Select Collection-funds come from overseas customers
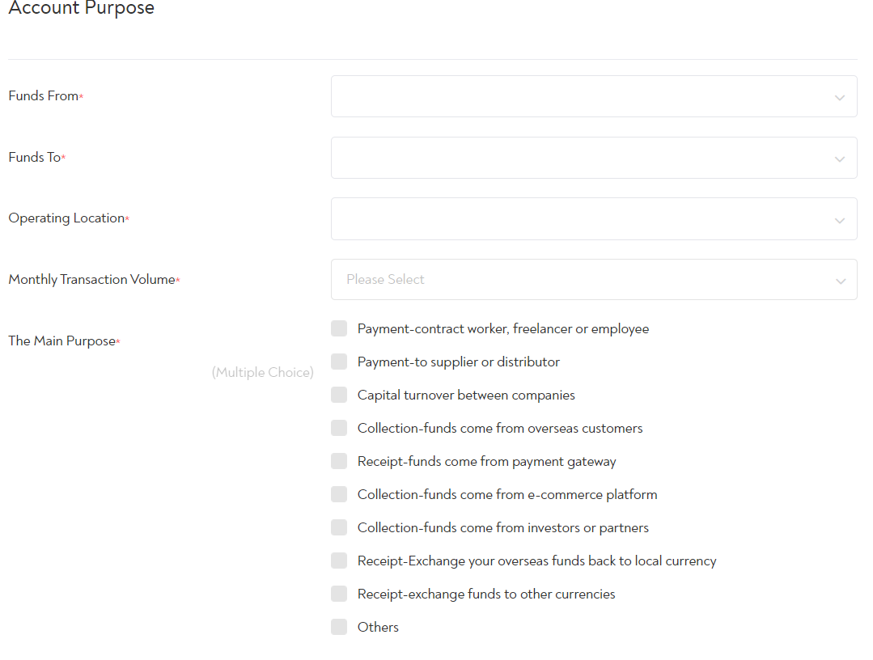 tap(339, 428)
